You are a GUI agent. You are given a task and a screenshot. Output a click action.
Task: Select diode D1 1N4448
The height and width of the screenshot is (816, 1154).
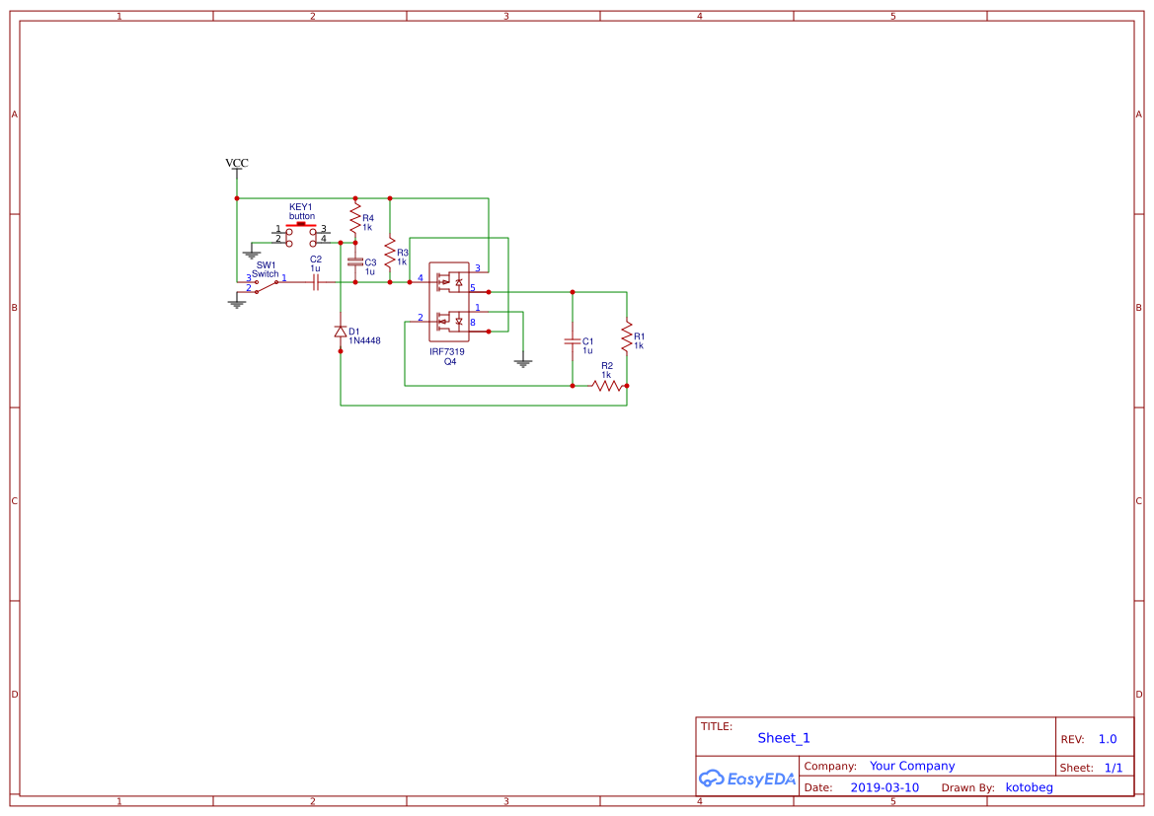(340, 331)
